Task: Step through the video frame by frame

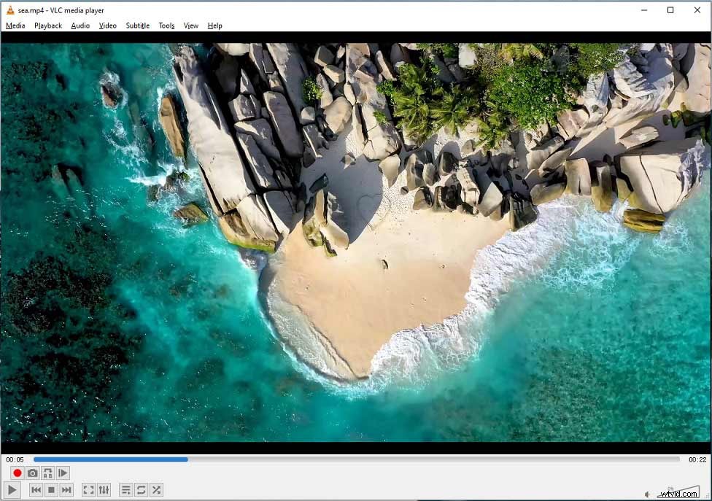Action: 64,473
